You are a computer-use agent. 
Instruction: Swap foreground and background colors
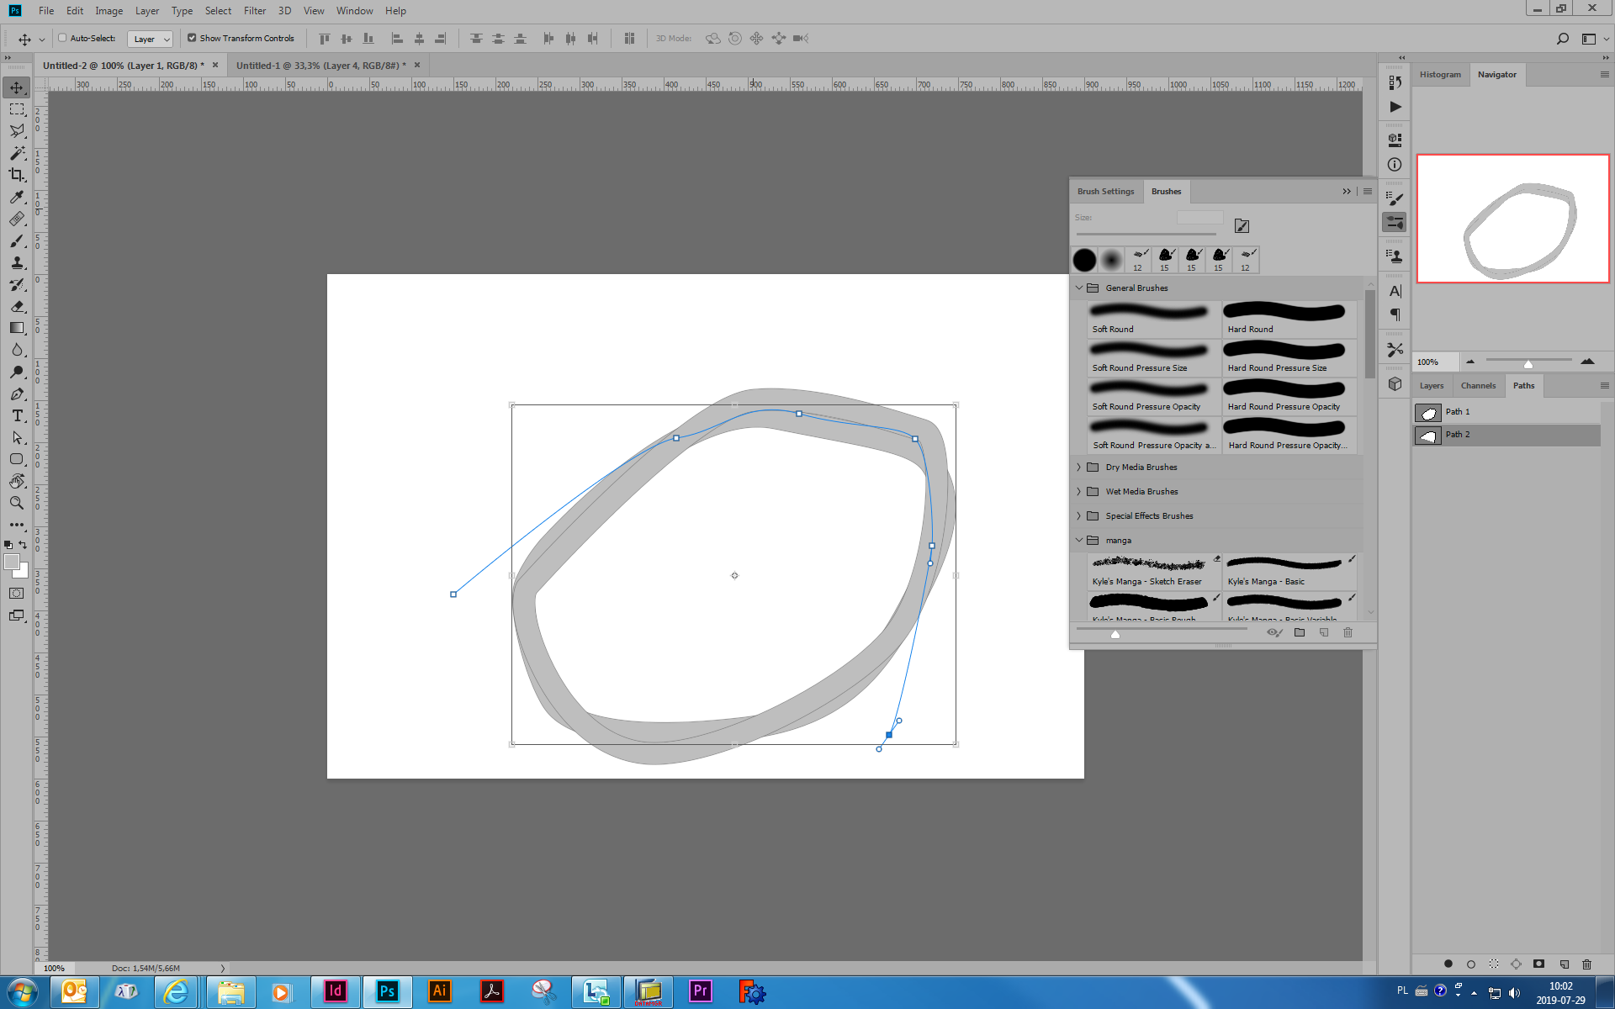click(24, 545)
